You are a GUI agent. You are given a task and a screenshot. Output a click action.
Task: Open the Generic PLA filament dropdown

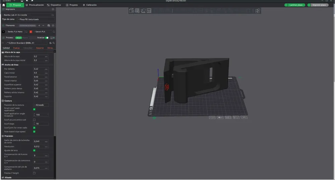click(x=43, y=31)
